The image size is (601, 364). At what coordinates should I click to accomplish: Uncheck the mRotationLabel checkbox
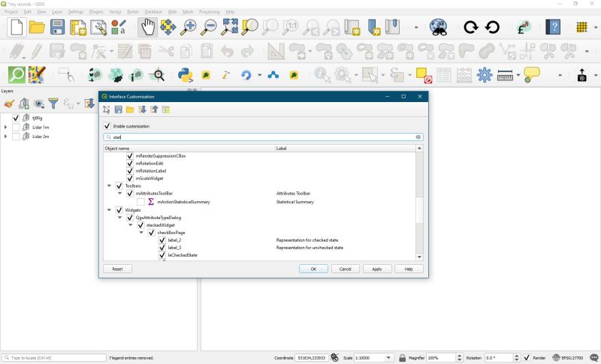pos(130,170)
